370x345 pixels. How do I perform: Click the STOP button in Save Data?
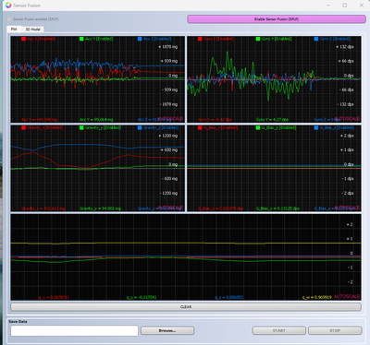point(335,330)
